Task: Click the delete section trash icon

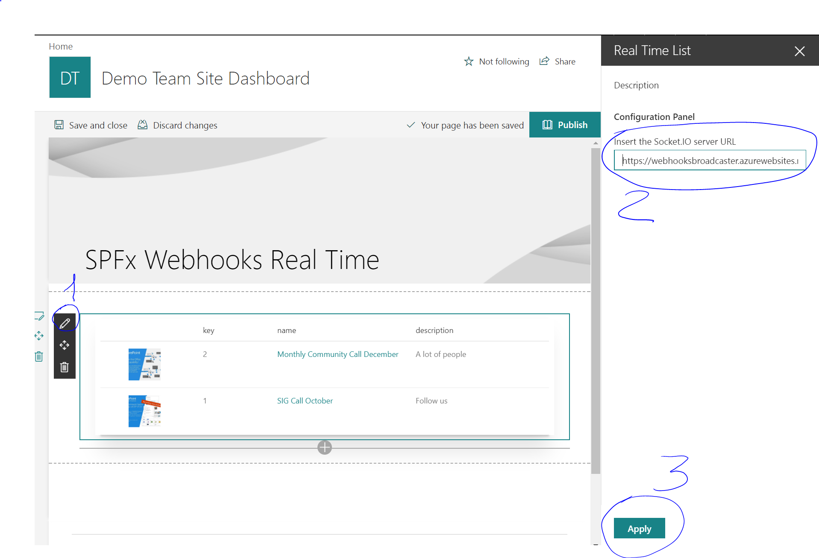Action: pos(39,356)
